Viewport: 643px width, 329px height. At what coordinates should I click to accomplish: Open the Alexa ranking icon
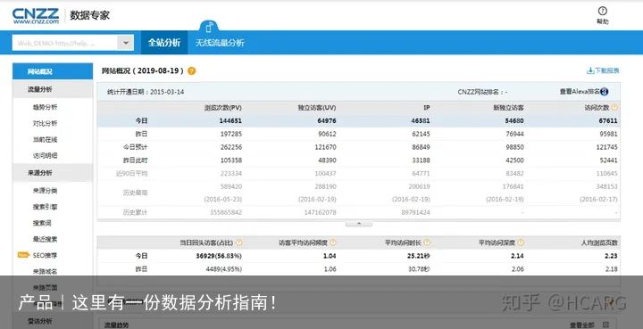[604, 92]
